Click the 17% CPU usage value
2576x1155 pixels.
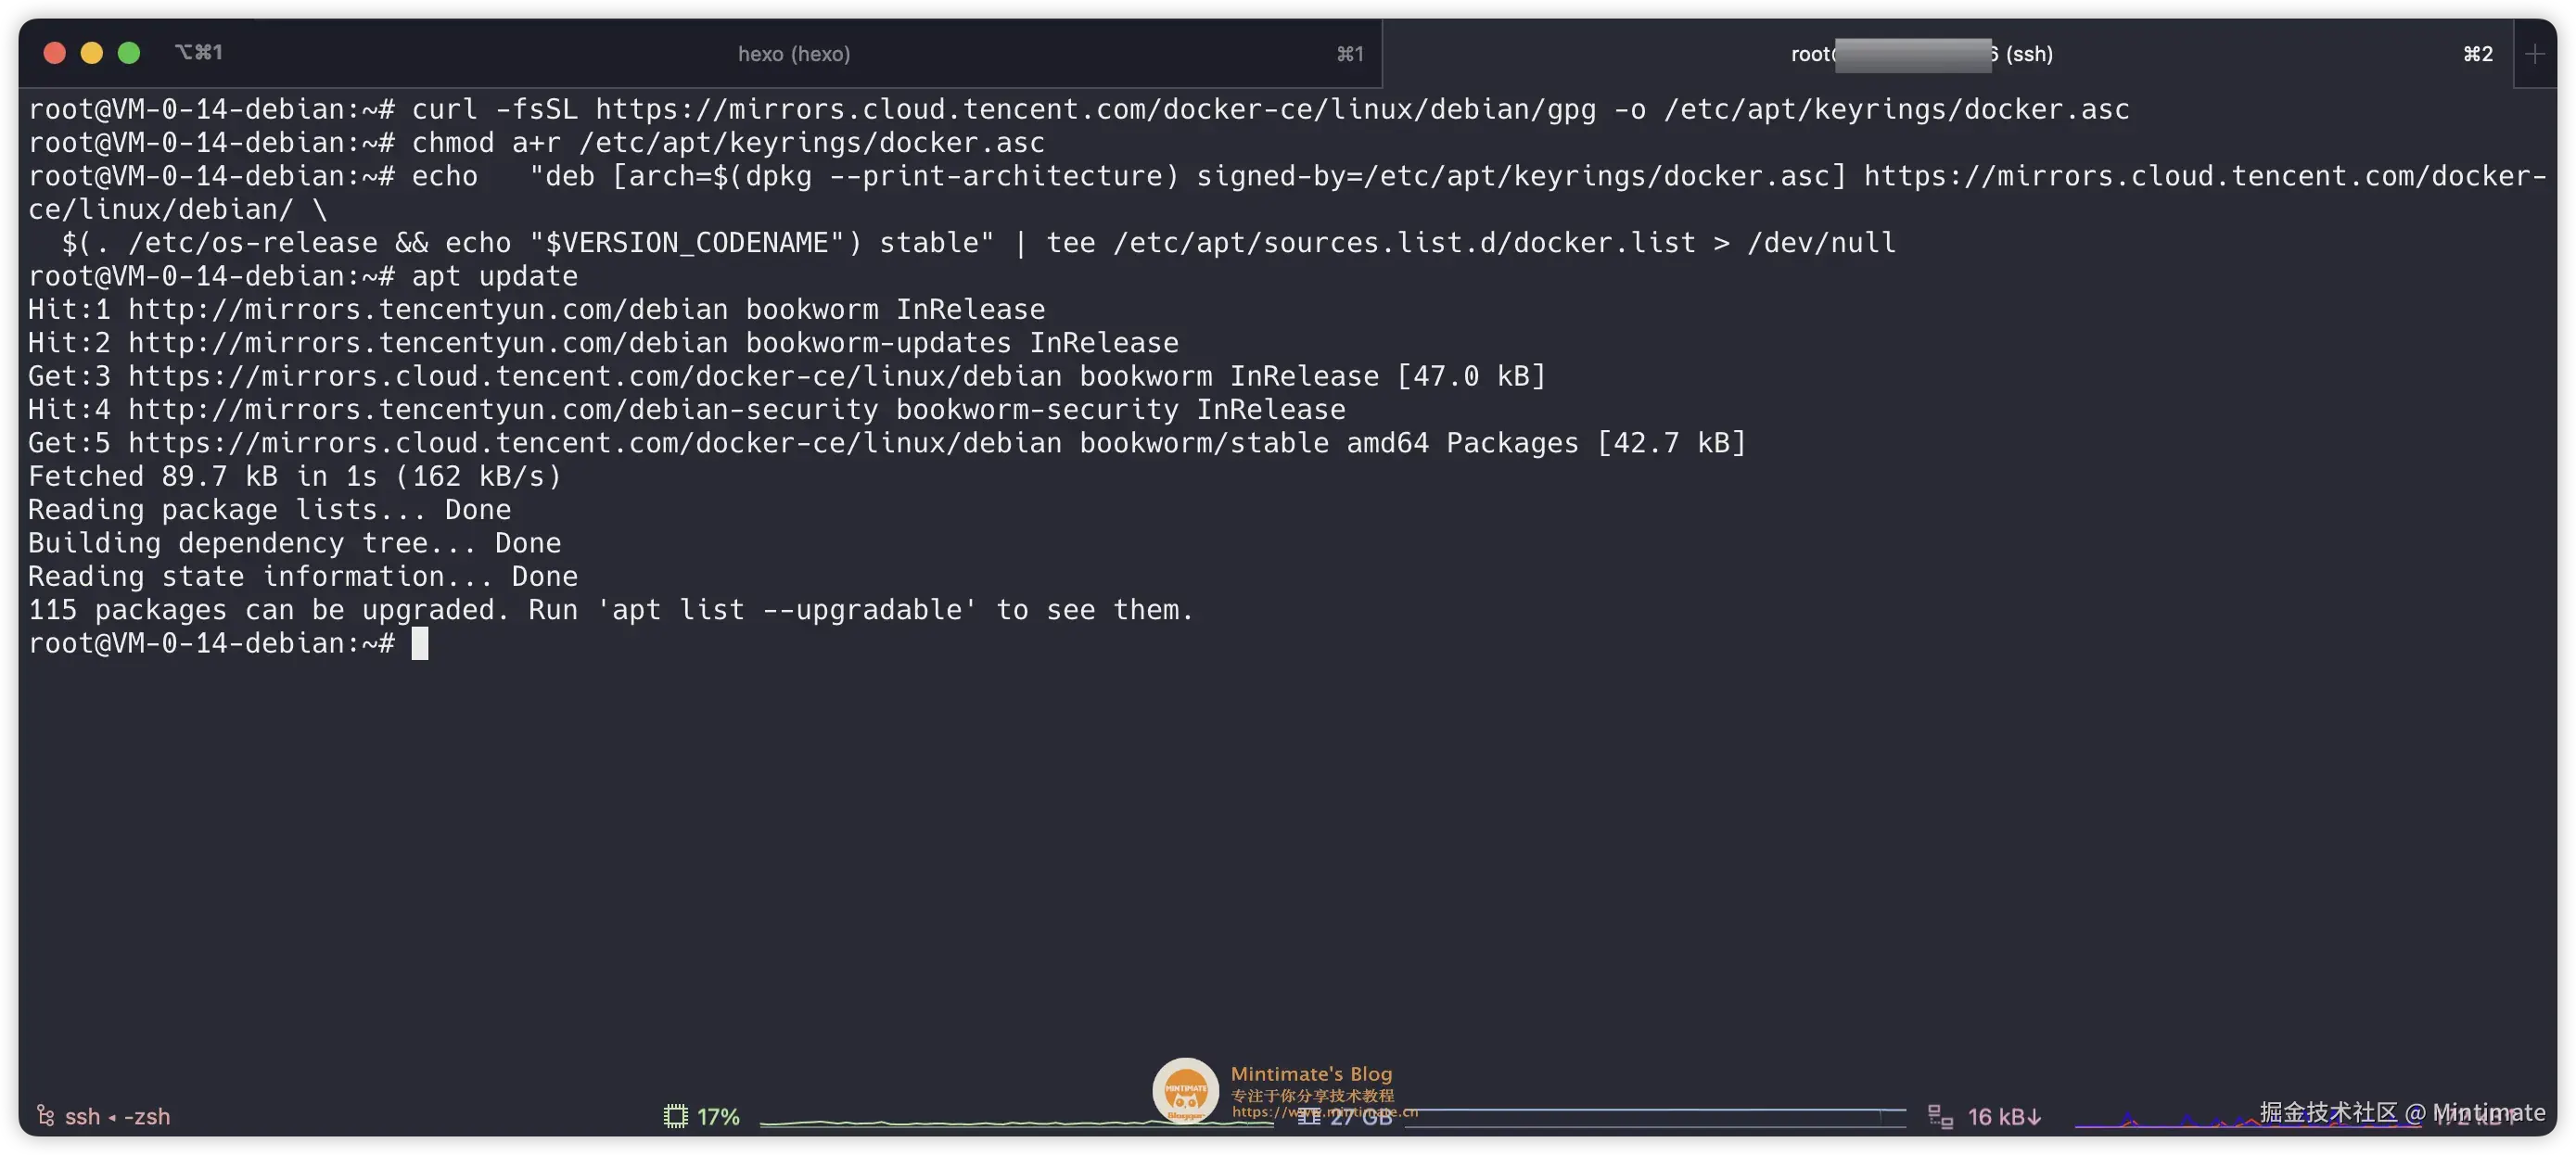click(x=718, y=1116)
